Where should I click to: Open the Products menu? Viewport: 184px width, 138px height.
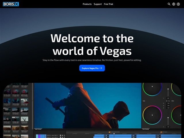(x=87, y=4)
